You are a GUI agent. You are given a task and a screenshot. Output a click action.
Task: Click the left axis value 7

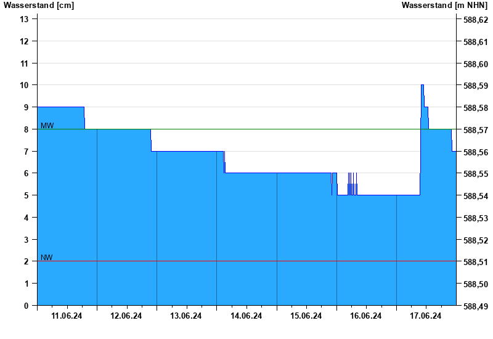point(26,151)
